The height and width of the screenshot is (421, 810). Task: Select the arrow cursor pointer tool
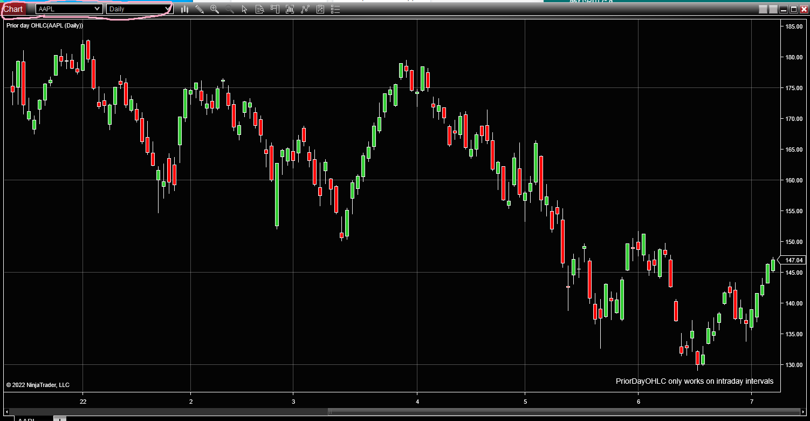pos(244,9)
